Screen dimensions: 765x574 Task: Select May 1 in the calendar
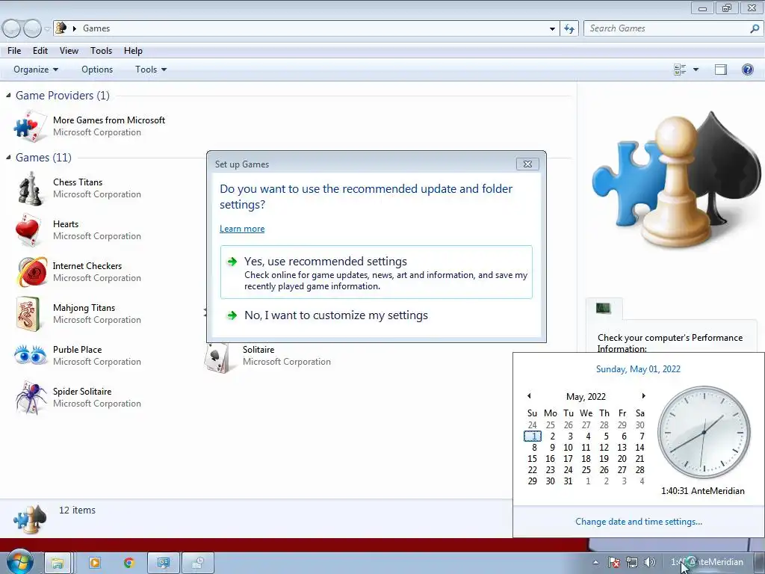point(533,436)
